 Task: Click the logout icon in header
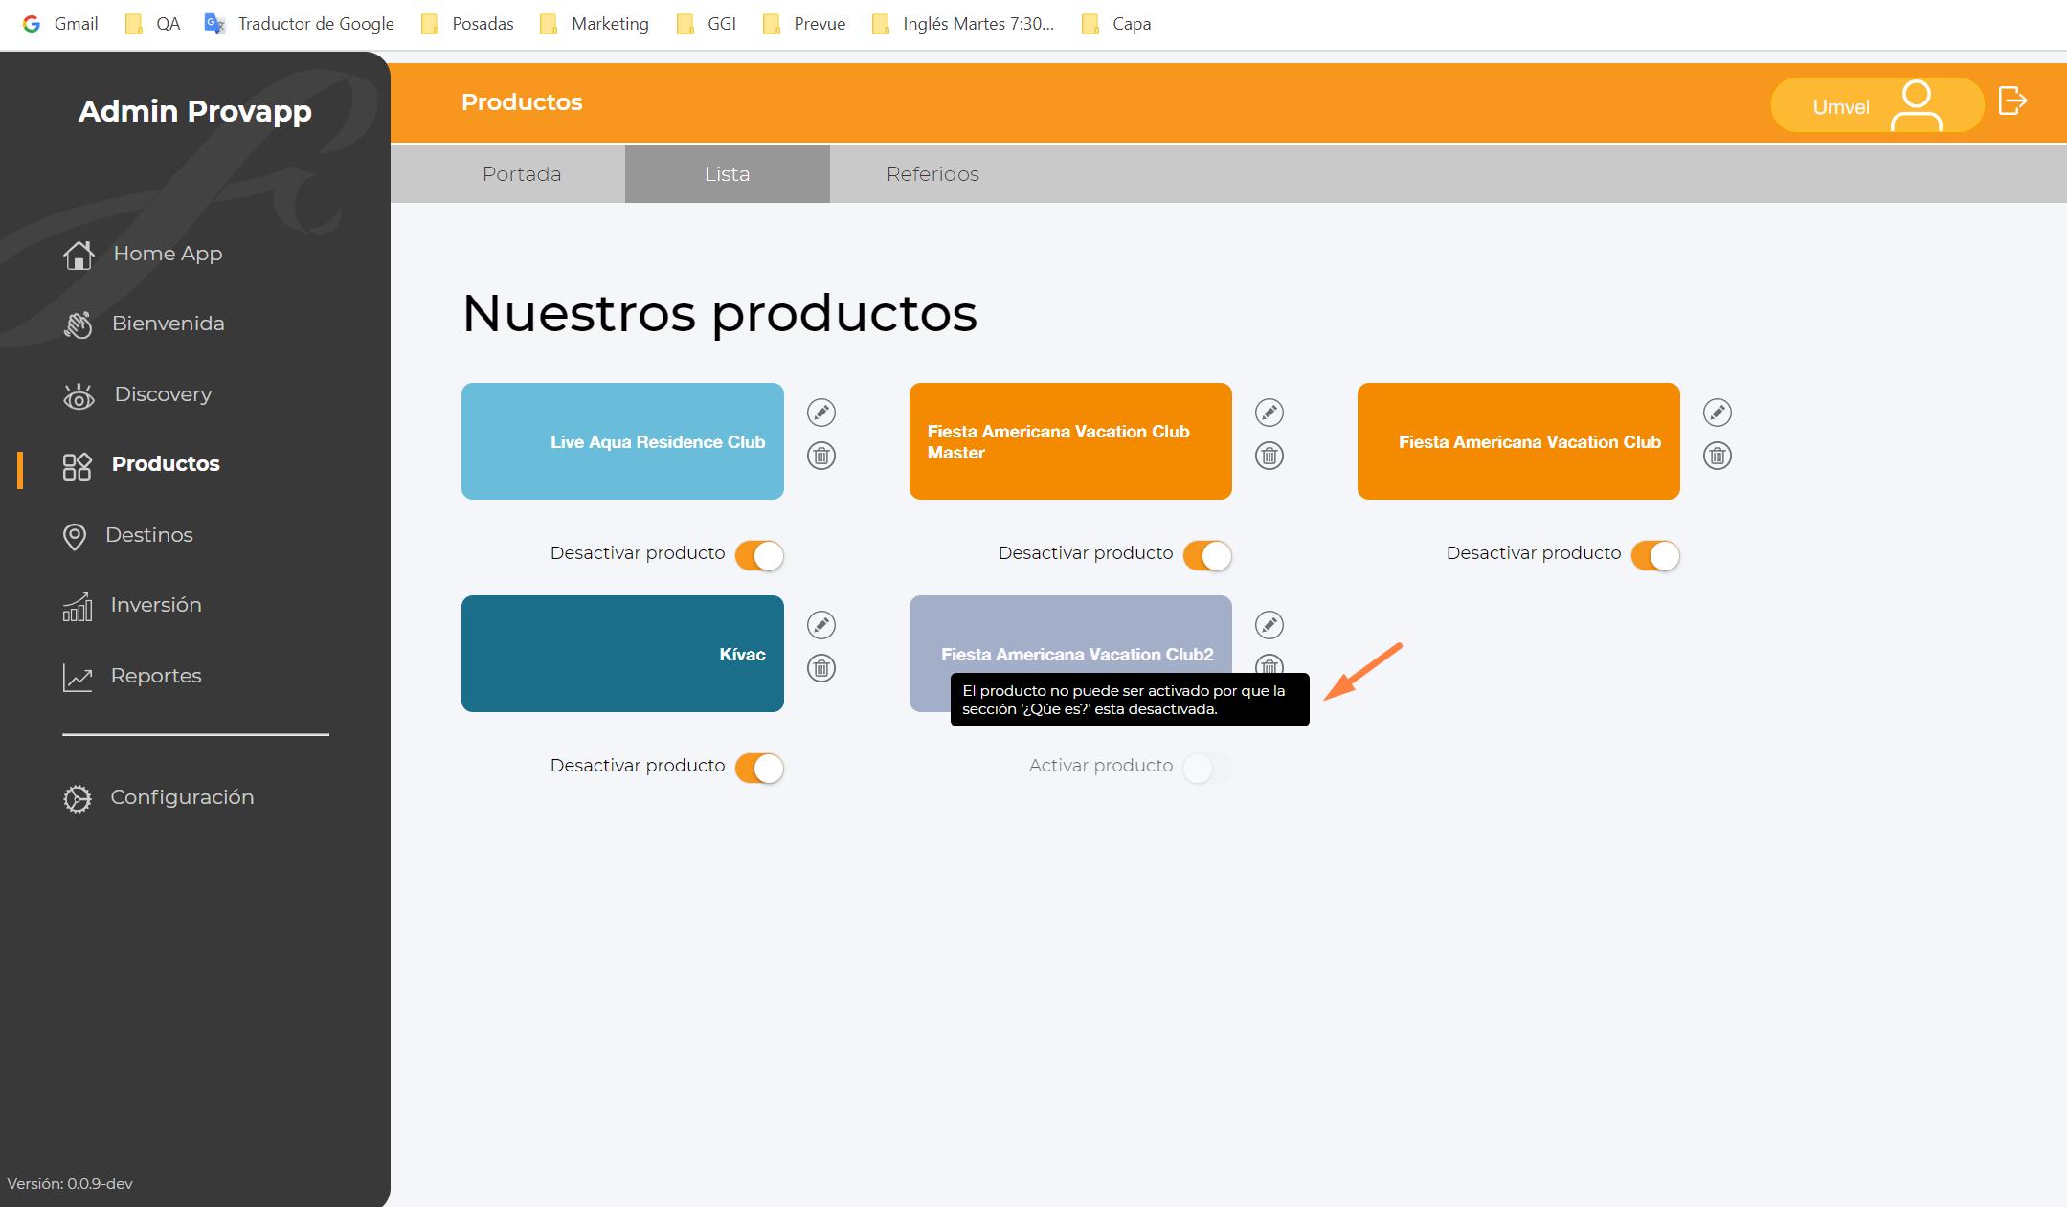click(2012, 101)
